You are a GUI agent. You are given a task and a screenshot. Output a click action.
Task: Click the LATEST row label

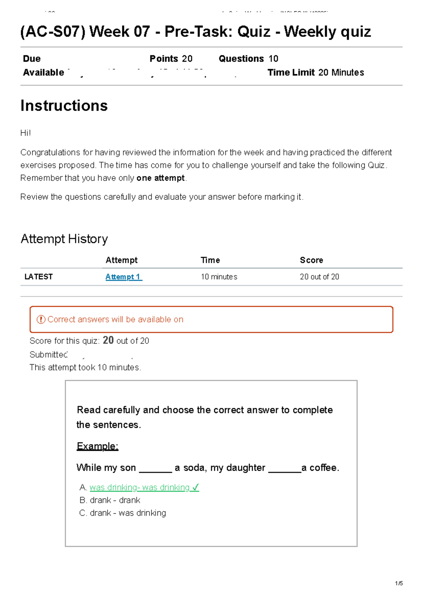click(x=39, y=277)
